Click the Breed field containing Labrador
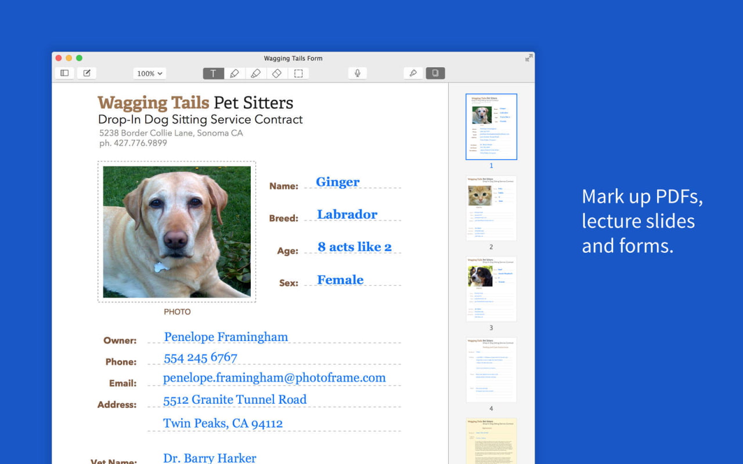Image resolution: width=743 pixels, height=464 pixels. tap(347, 215)
